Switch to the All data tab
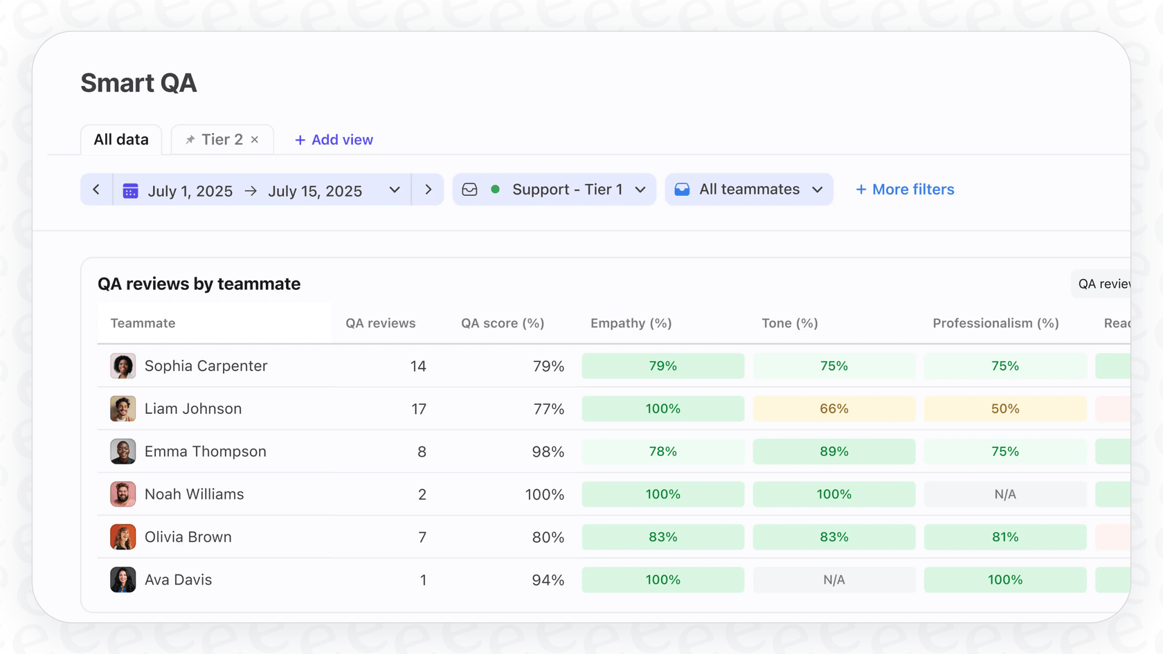This screenshot has height=654, width=1163. click(121, 140)
